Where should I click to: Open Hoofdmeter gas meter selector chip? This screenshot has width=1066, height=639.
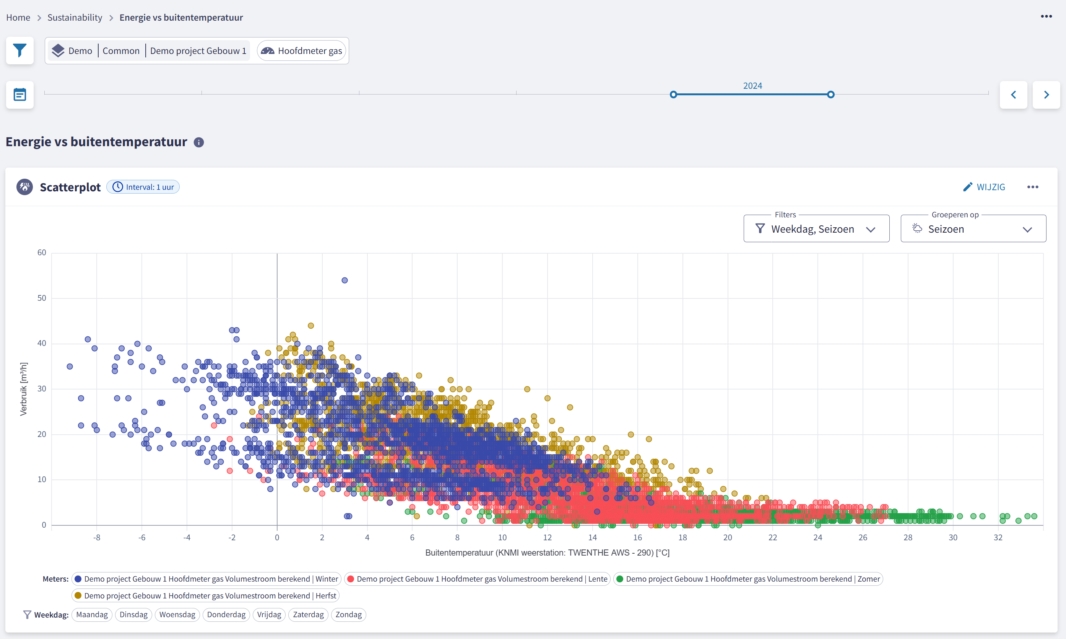302,51
